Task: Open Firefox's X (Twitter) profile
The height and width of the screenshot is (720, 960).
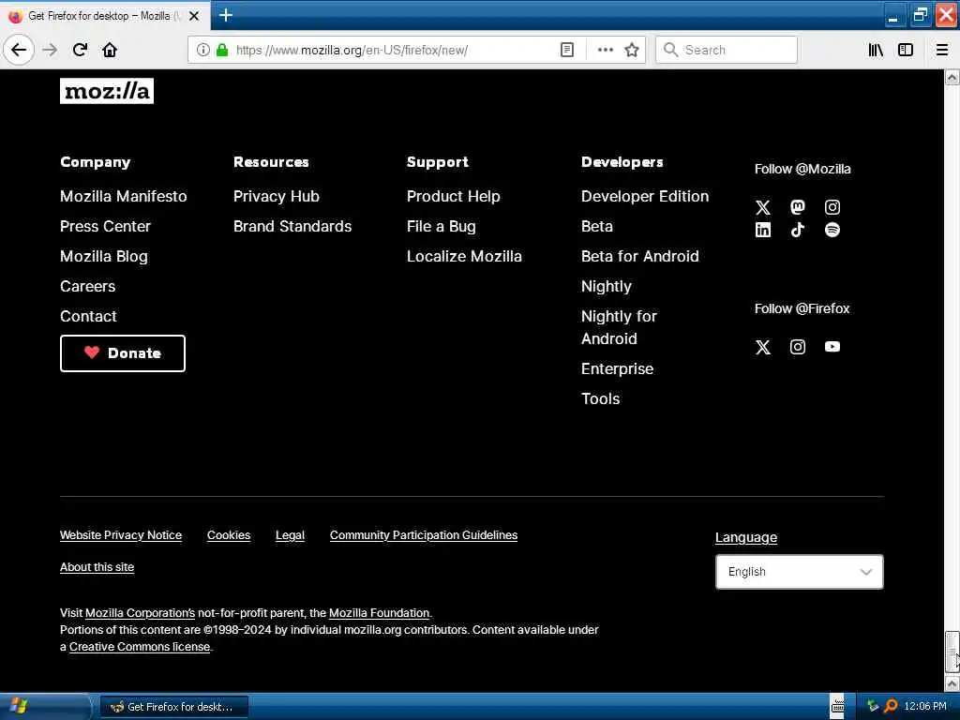Action: [x=763, y=347]
